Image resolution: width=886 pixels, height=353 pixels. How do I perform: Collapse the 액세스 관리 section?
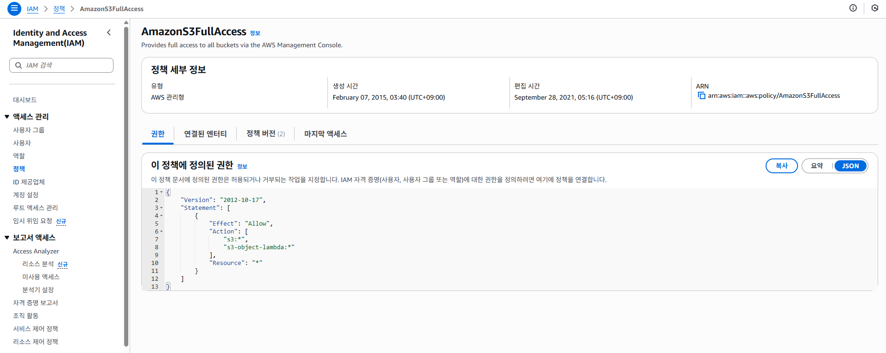tap(7, 117)
